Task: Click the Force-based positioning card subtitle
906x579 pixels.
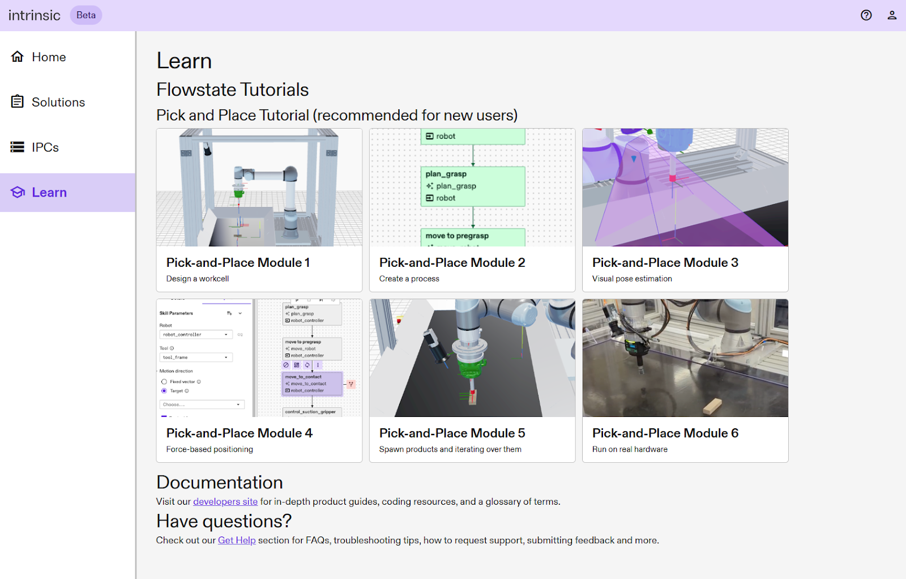Action: 210,449
